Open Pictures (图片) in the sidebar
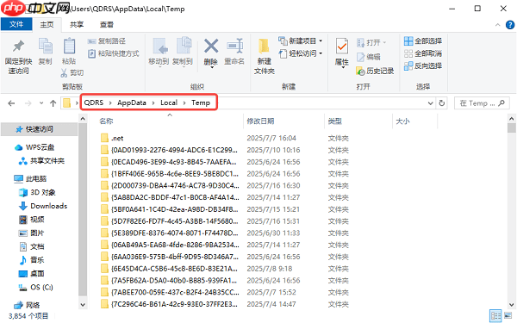The image size is (517, 323). point(32,233)
